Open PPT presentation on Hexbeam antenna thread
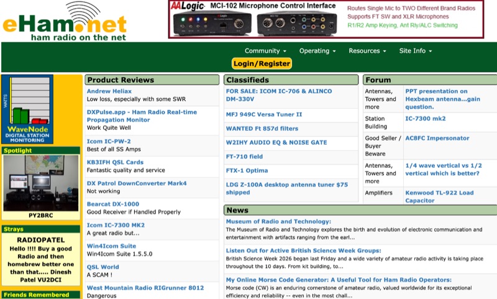Image resolution: width=497 pixels, height=299 pixels. tap(442, 99)
